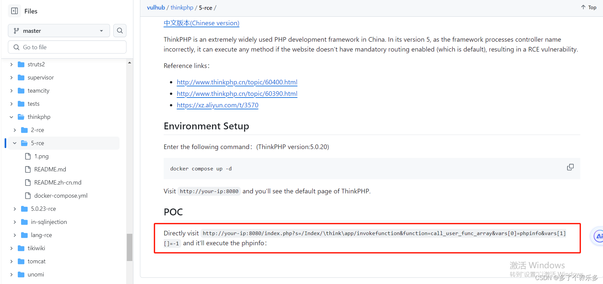
Task: Expand the teamcity folder chevron
Action: pyautogui.click(x=12, y=91)
